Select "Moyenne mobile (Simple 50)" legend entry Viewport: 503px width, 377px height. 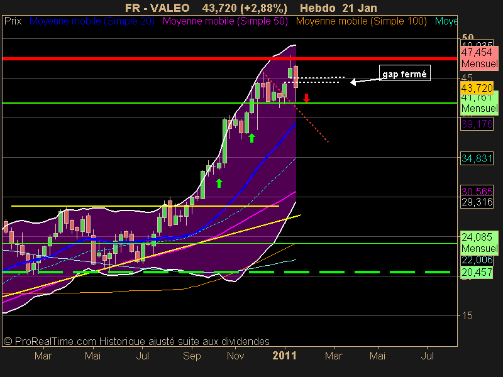click(x=225, y=21)
